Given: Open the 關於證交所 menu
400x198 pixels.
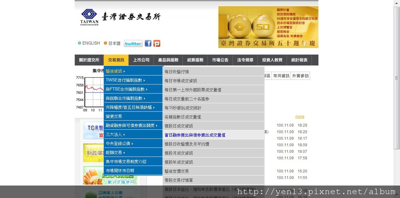Looking at the screenshot, I should click(89, 60).
